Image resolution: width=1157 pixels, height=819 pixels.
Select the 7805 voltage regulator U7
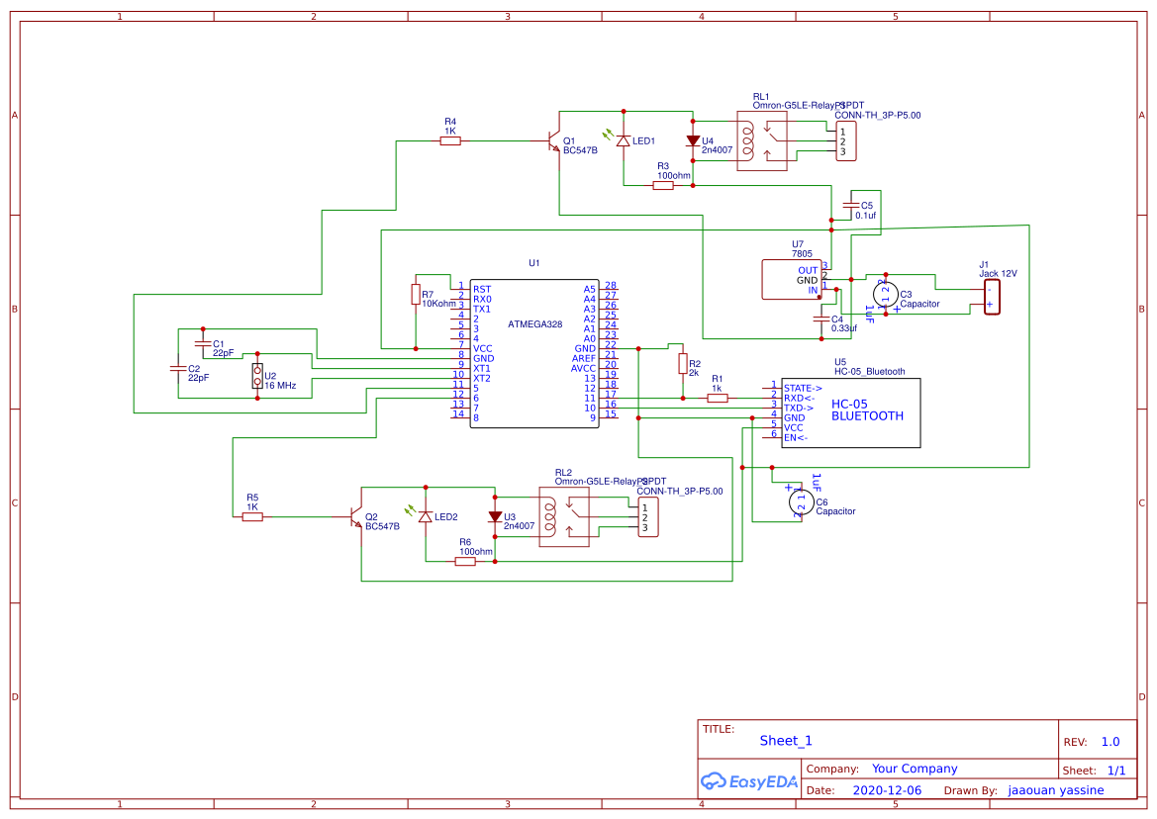coord(792,279)
